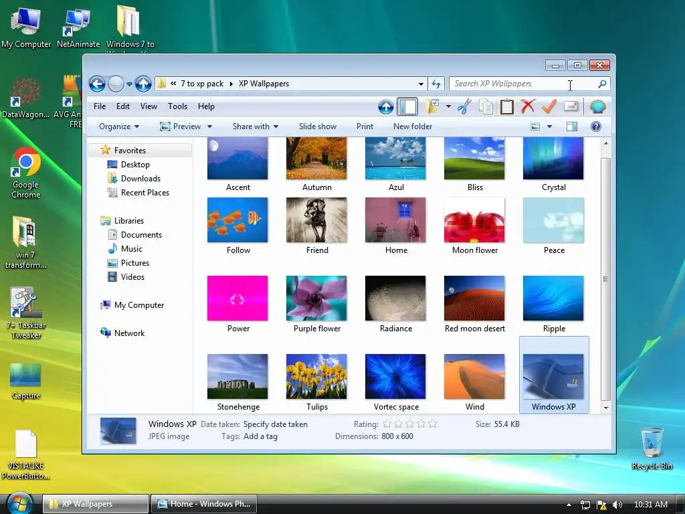685x514 pixels.
Task: Click the scroll down arrow in file list
Action: point(605,408)
